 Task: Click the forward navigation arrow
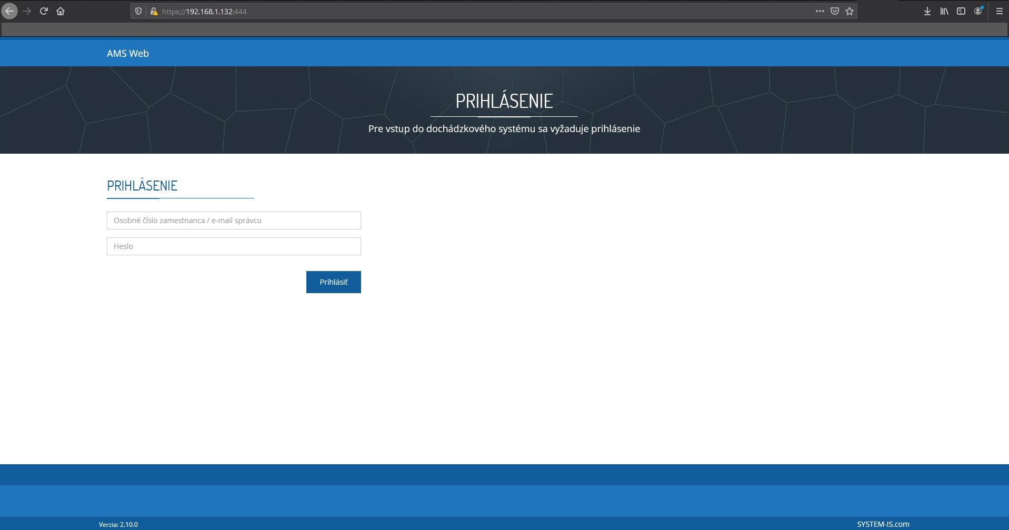pos(26,11)
